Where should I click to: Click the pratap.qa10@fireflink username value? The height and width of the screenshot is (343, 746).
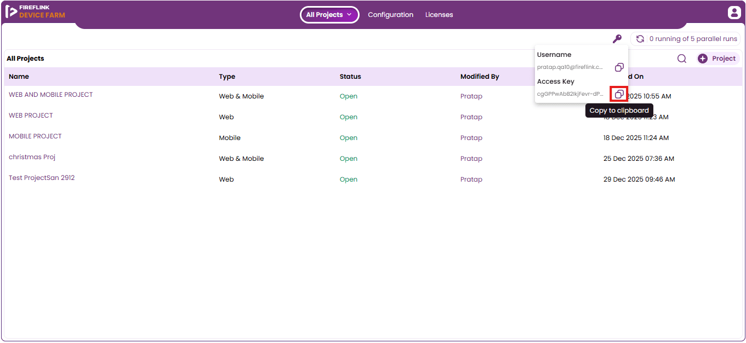point(570,67)
